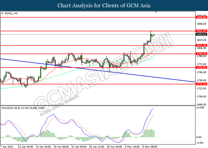Click the 22 Apr 00:00 time label

pyautogui.click(x=79, y=147)
